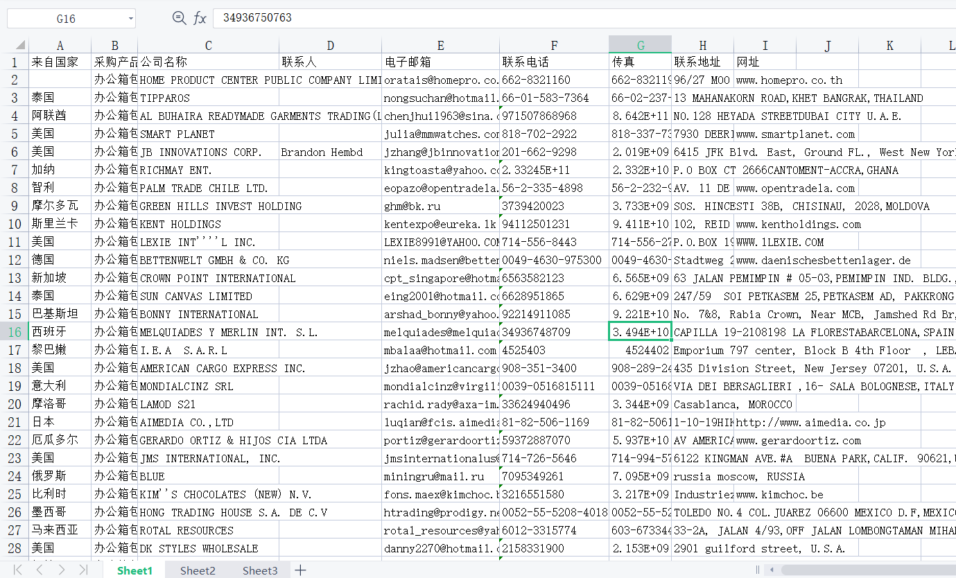This screenshot has height=578, width=956.
Task: Click the horizontal scrollbar left arrow
Action: click(x=772, y=570)
